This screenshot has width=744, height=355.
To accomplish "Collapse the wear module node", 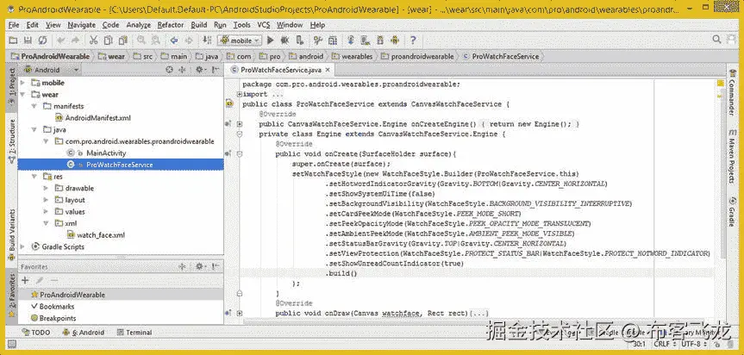I will pos(22,95).
